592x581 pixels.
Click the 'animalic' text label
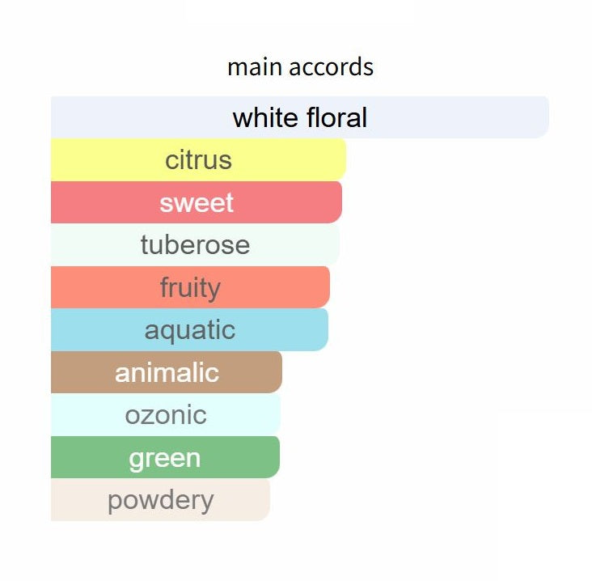point(167,372)
